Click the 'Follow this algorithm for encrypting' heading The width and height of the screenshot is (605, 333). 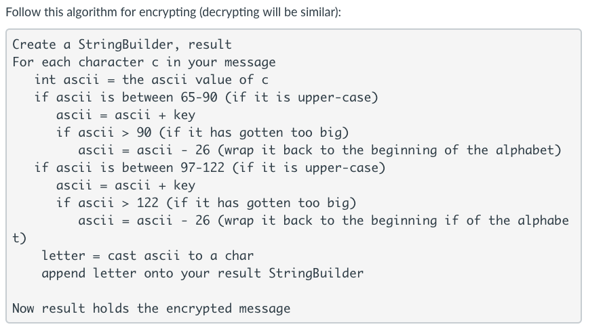173,12
